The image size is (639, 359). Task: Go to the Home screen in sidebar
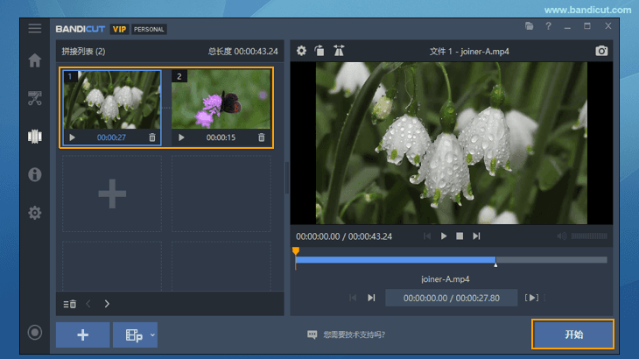[35, 61]
